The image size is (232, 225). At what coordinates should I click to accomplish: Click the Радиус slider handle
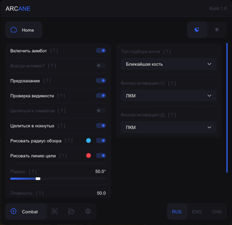(38, 179)
